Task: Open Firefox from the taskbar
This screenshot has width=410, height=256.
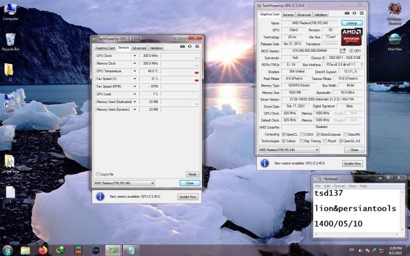Action: point(43,250)
